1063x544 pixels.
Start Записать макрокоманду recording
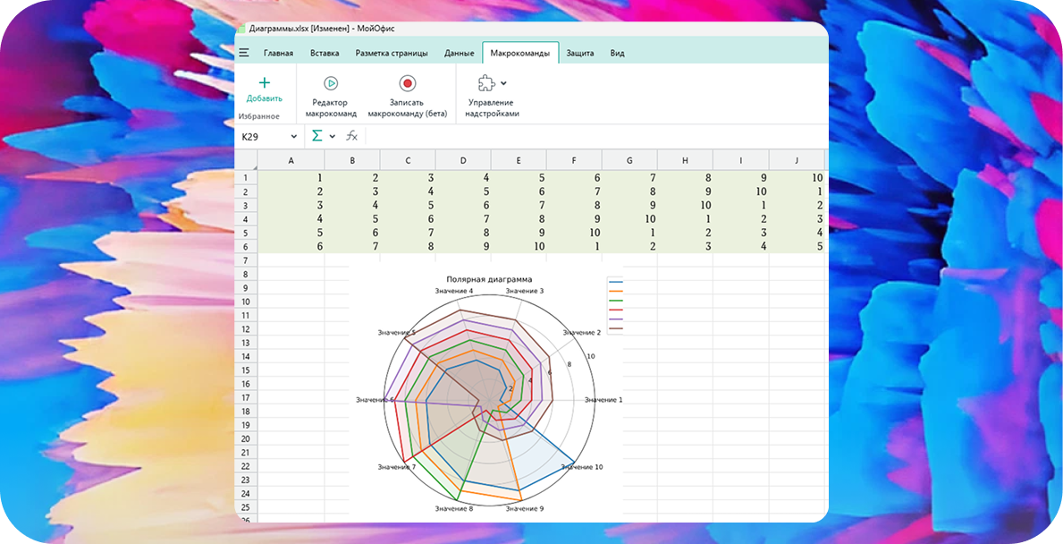[408, 83]
